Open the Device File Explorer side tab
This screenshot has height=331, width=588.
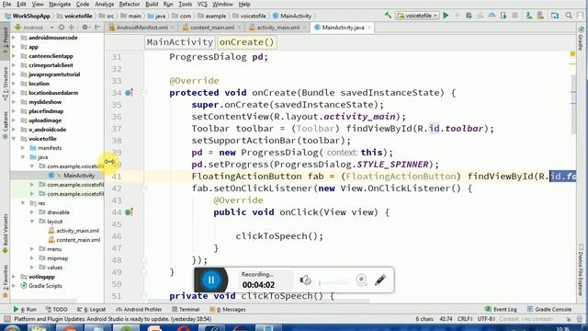coord(581,270)
